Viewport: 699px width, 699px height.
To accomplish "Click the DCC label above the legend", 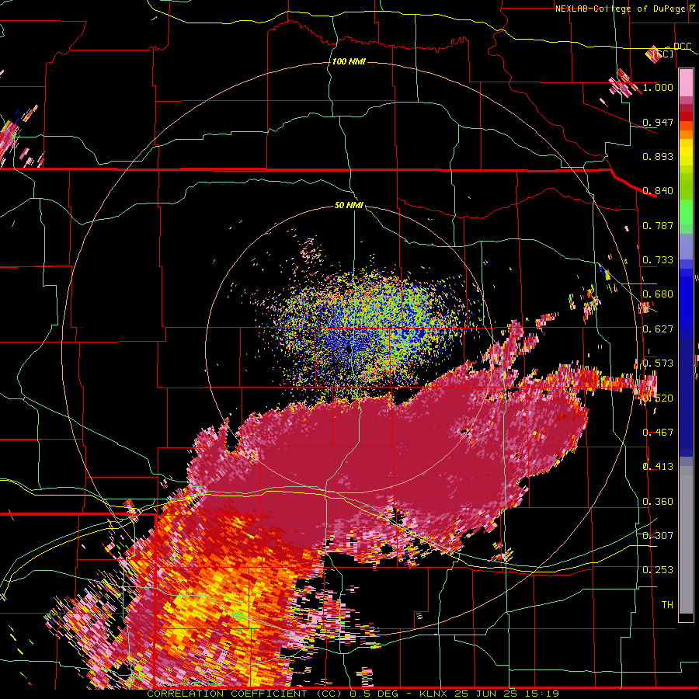I will pyautogui.click(x=682, y=47).
